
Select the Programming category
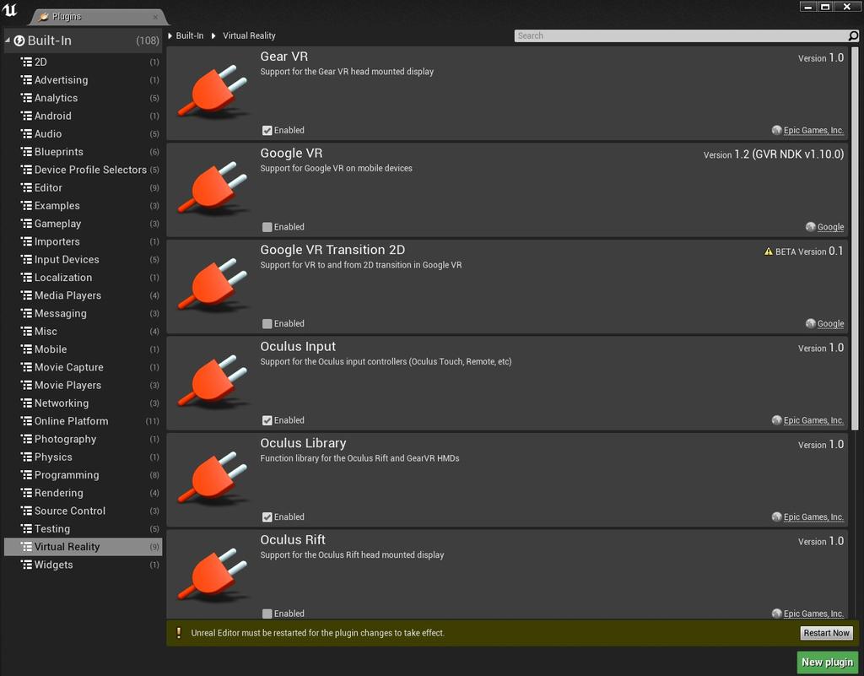[x=84, y=475]
